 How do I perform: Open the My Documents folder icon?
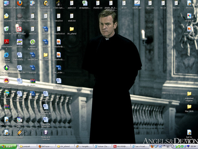coord(6,16)
